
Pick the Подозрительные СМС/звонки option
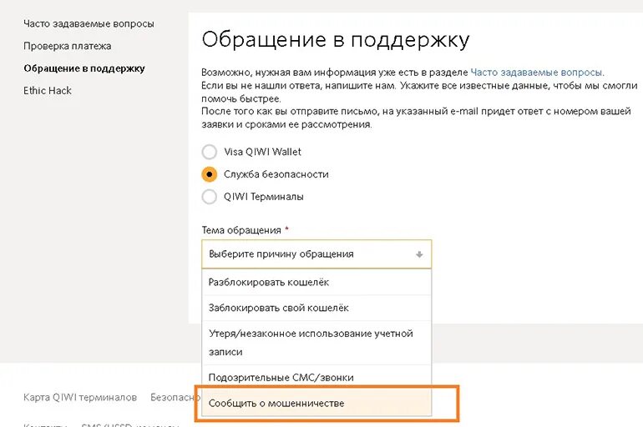tap(316, 377)
